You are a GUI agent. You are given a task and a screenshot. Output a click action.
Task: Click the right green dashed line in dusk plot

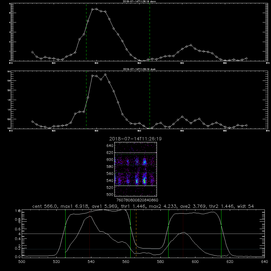150,100
